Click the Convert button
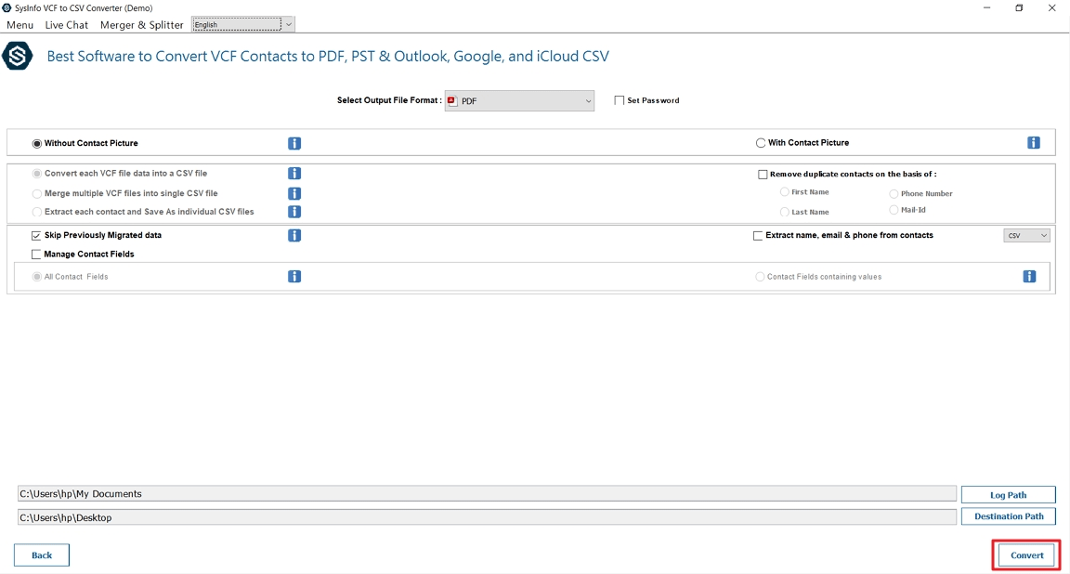 tap(1027, 554)
